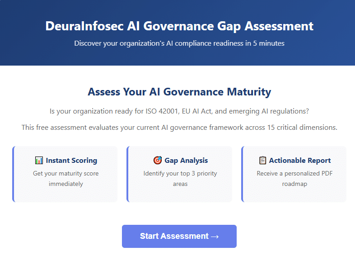
Task: Click the clipboard icon beside Actionable Report
Action: click(x=262, y=161)
